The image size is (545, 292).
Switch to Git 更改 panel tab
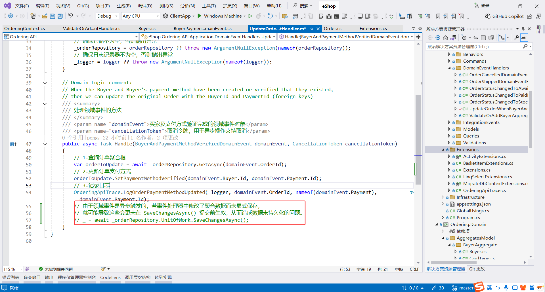click(x=477, y=269)
